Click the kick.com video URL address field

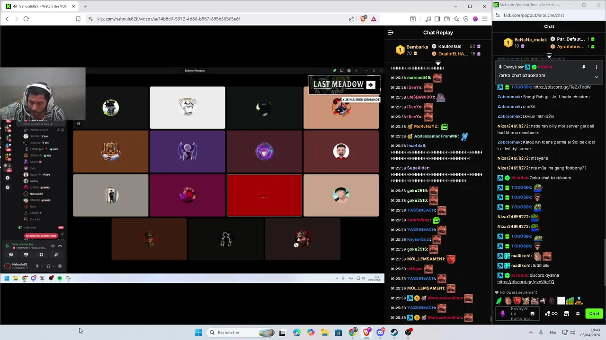168,19
